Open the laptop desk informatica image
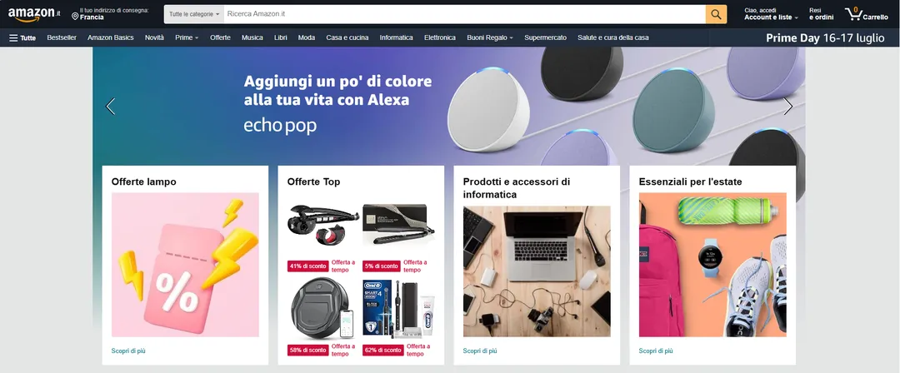 tap(537, 271)
